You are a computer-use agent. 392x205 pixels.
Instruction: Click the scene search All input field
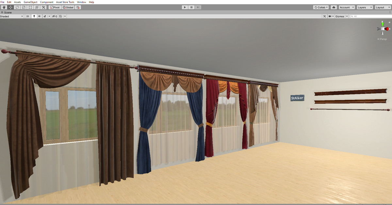point(371,16)
